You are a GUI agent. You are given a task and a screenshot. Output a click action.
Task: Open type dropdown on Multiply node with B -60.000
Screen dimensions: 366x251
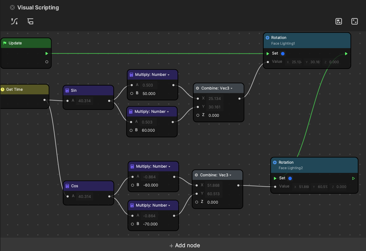click(169, 167)
